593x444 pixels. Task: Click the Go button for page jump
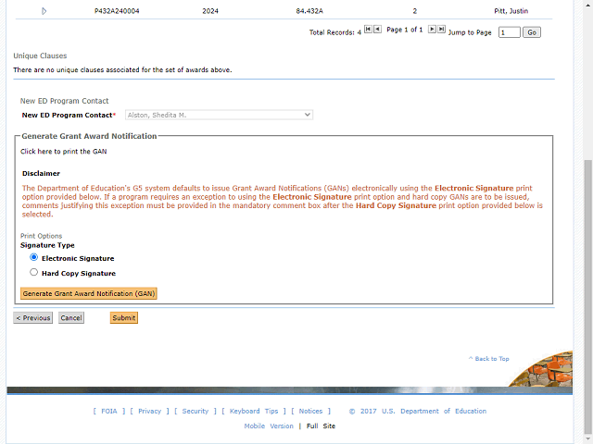(532, 32)
